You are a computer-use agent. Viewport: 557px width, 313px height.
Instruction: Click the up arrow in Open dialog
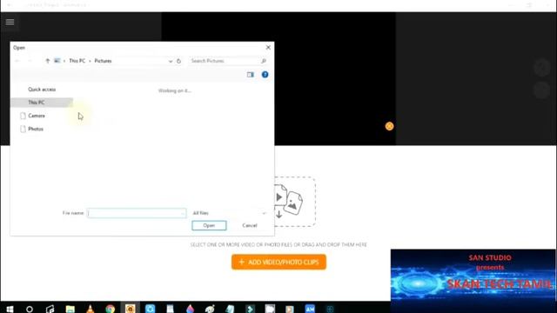point(48,61)
